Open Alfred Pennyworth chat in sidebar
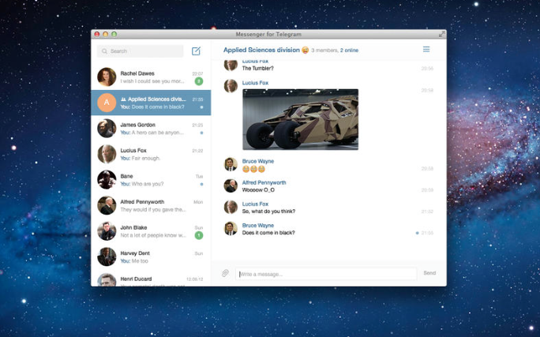The image size is (540, 337). 151,205
